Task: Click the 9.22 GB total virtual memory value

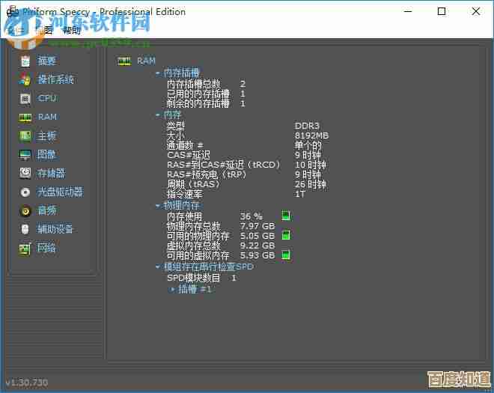Action: [257, 246]
